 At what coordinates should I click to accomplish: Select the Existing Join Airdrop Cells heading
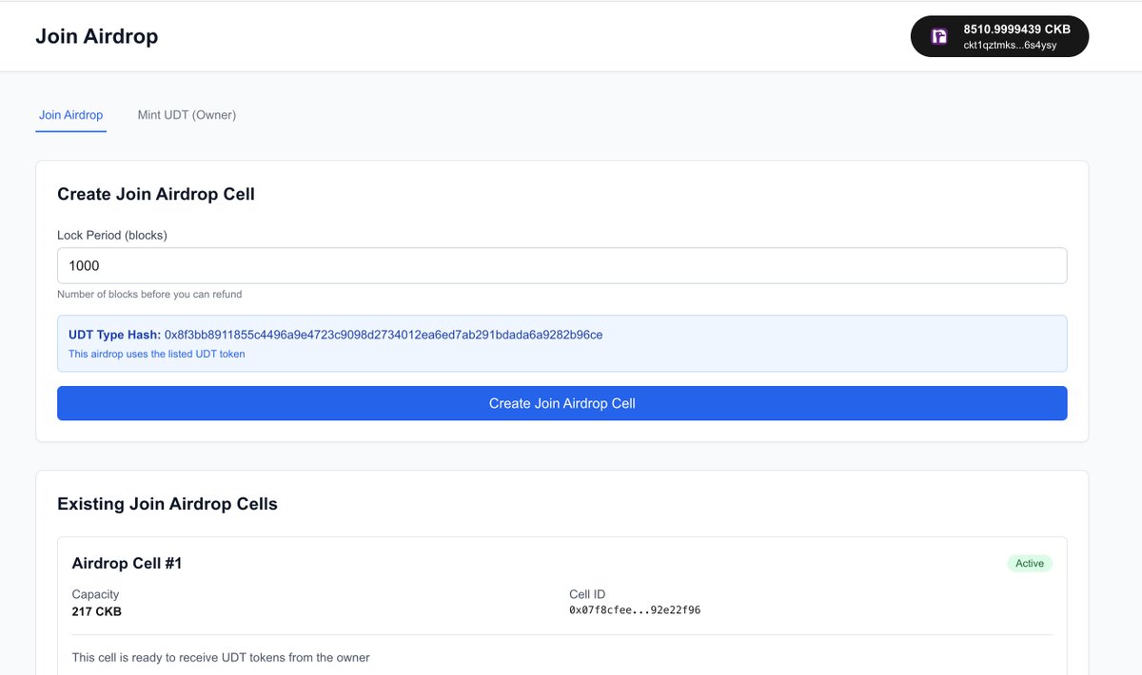(167, 504)
